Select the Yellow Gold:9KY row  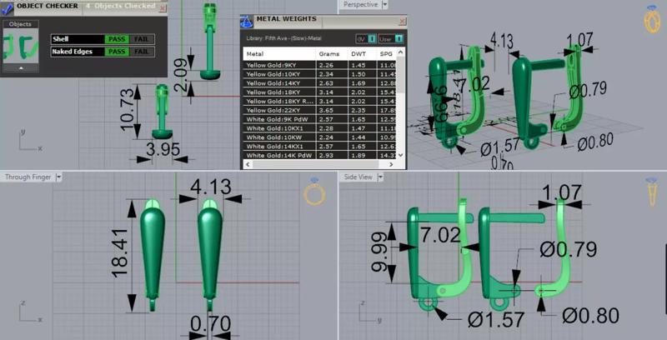tap(320, 66)
